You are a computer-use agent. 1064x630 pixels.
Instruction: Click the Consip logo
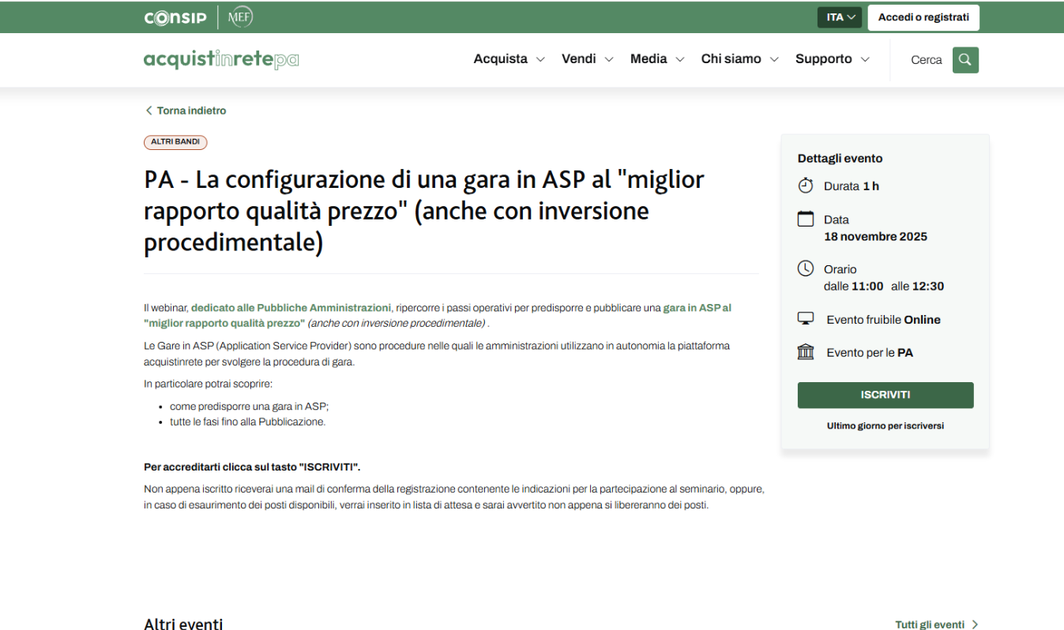point(175,17)
